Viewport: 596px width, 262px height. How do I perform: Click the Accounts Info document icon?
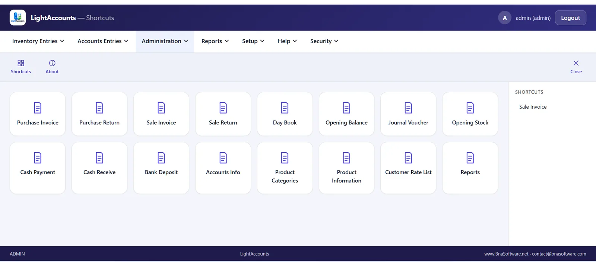223,158
